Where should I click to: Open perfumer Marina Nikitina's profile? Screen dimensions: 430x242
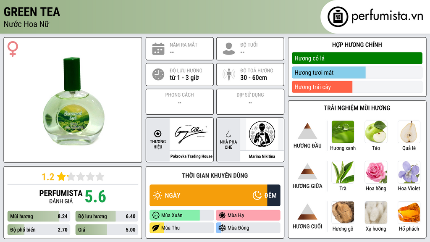(x=262, y=156)
